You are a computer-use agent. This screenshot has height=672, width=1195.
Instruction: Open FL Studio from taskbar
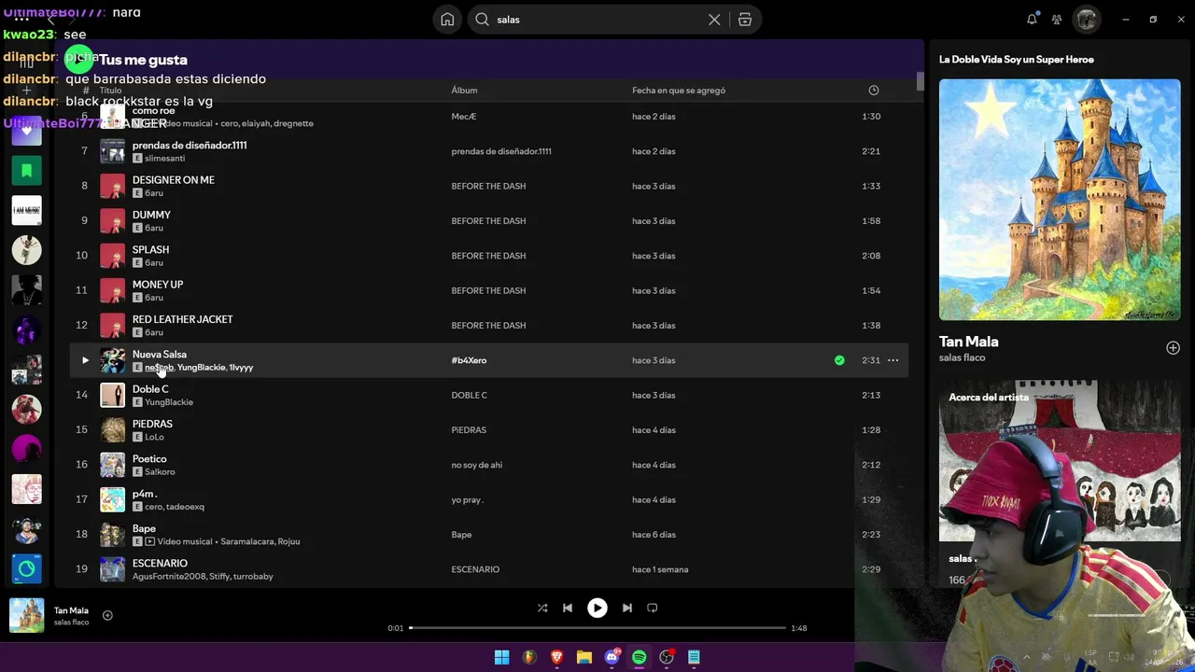tap(529, 657)
